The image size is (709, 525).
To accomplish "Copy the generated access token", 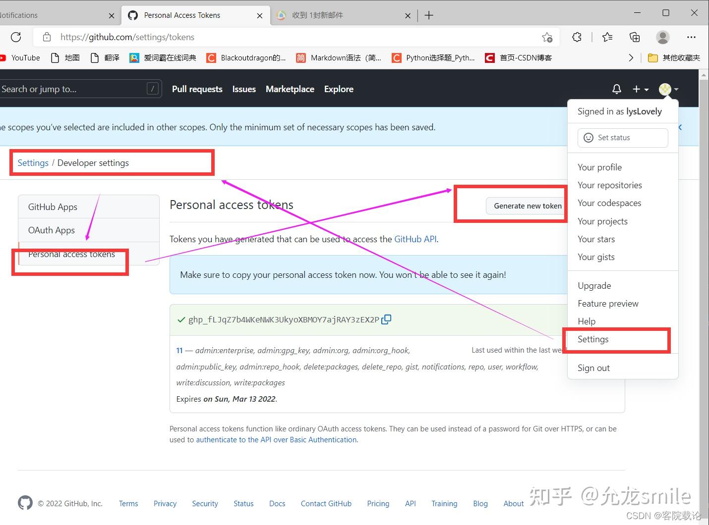I will tap(386, 319).
